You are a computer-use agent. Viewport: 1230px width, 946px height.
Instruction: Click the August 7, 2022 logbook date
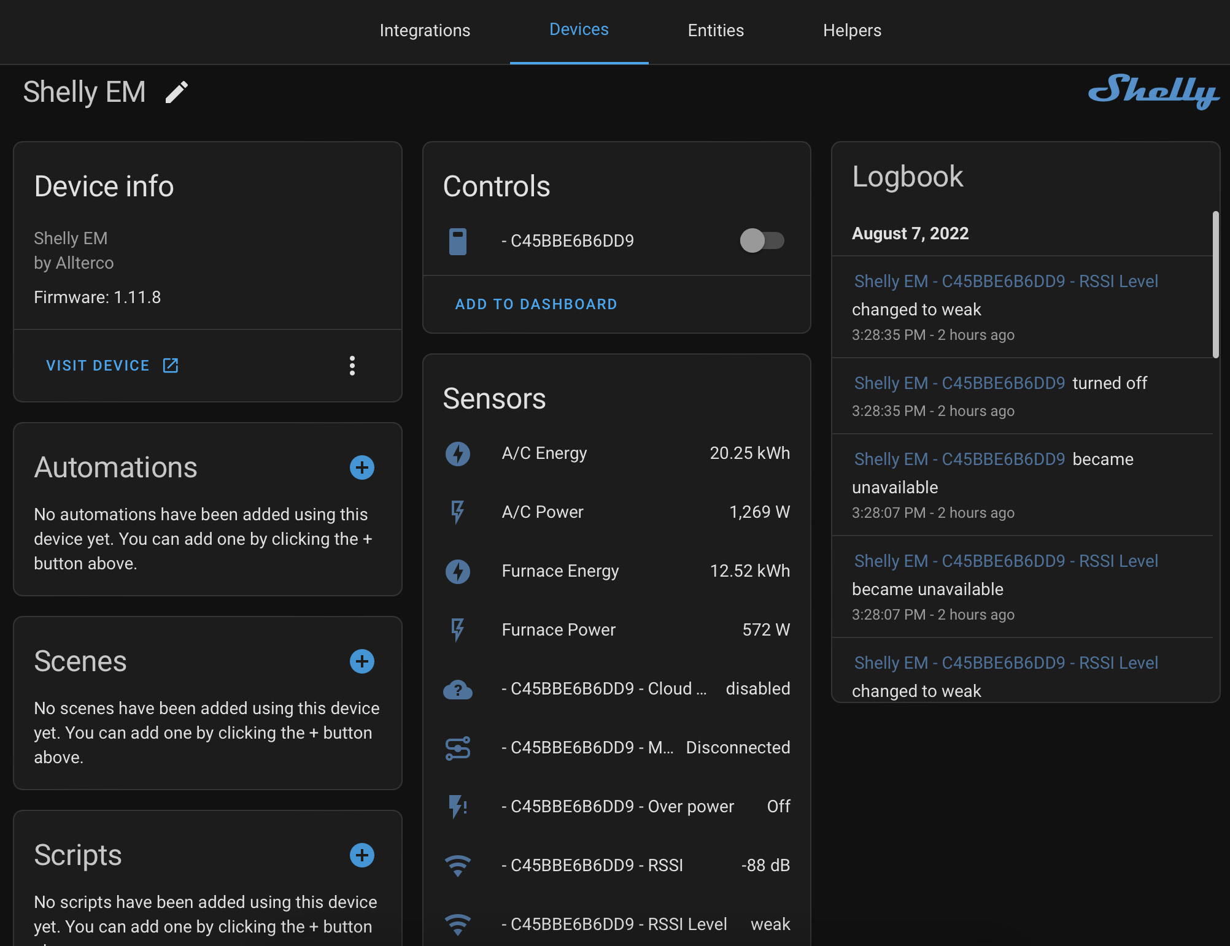pyautogui.click(x=910, y=234)
